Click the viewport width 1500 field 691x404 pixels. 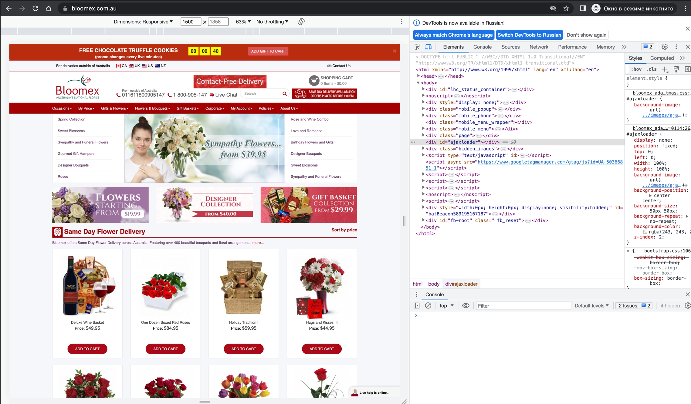click(191, 22)
